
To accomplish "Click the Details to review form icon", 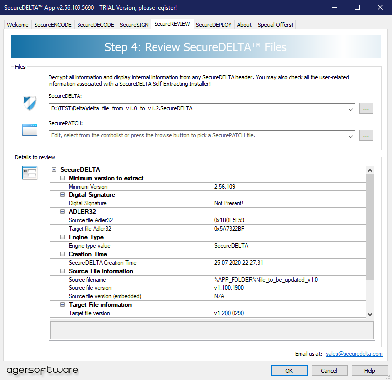I will coord(30,173).
